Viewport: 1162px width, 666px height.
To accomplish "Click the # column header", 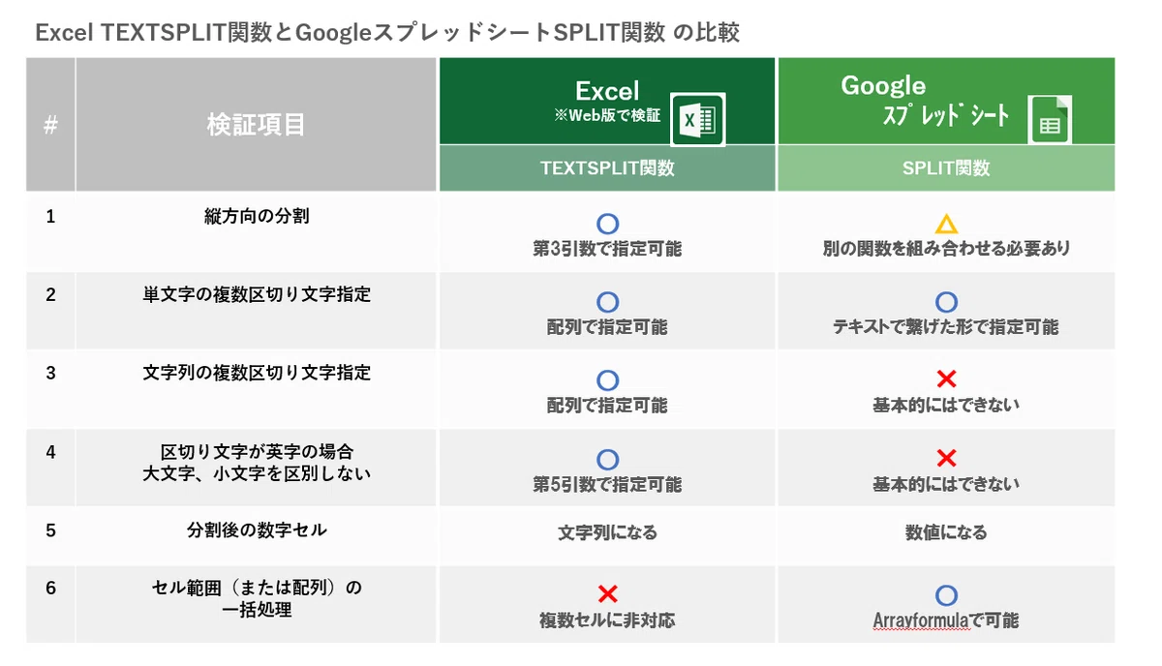I will (50, 124).
